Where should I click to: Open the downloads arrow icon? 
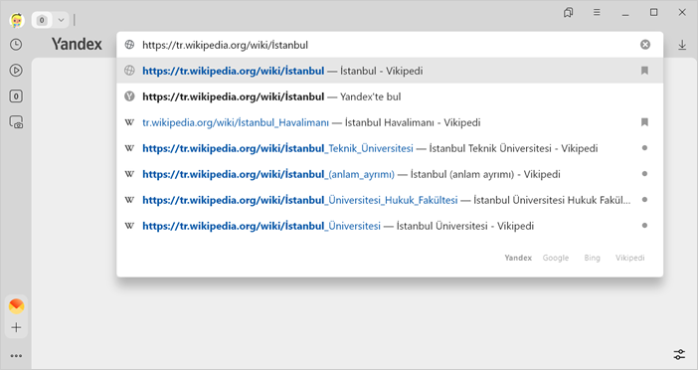(682, 45)
